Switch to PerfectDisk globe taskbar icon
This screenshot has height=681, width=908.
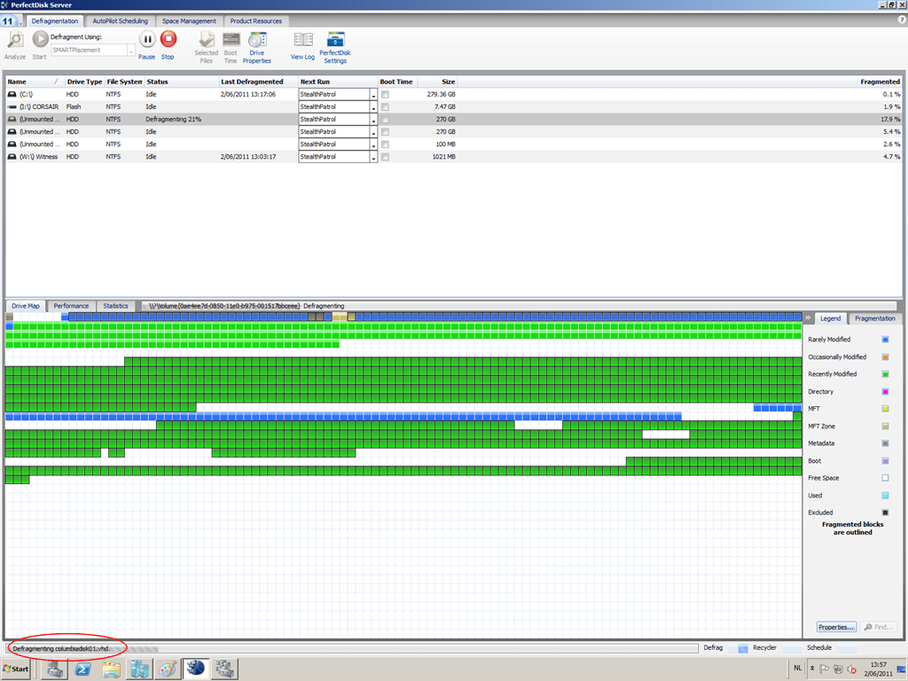tap(196, 669)
